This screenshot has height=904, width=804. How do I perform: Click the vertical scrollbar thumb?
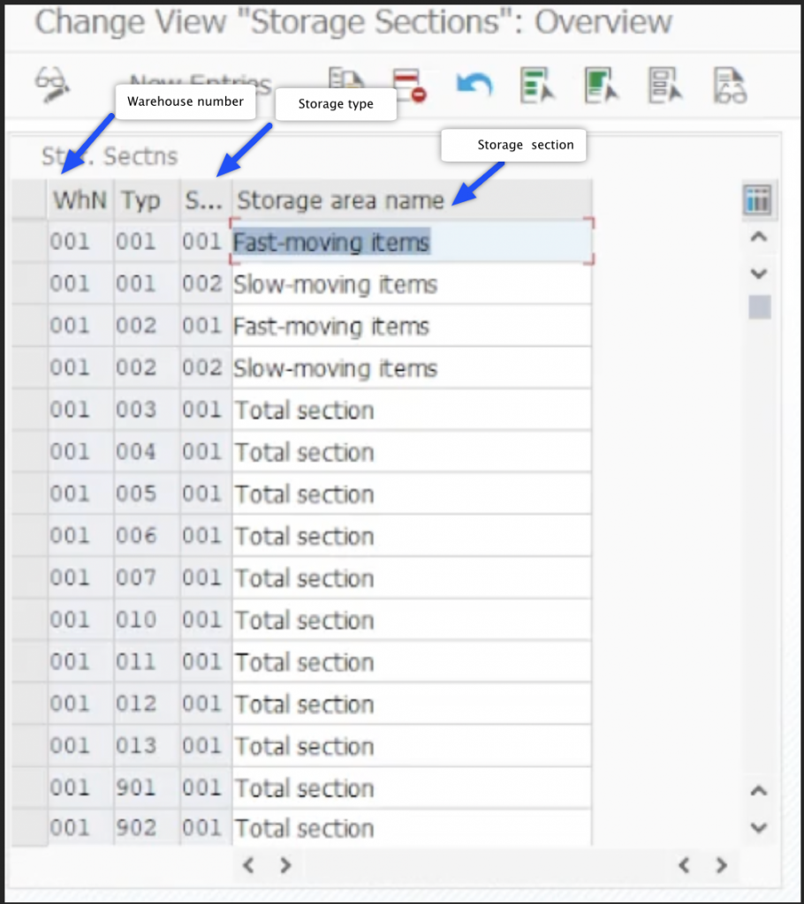pyautogui.click(x=759, y=307)
